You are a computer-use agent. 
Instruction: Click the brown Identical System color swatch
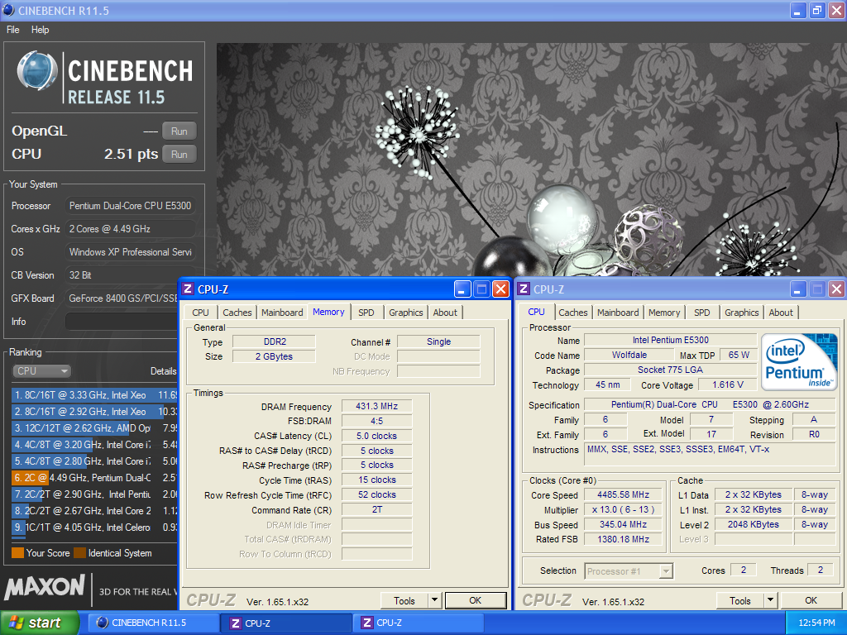pyautogui.click(x=80, y=553)
